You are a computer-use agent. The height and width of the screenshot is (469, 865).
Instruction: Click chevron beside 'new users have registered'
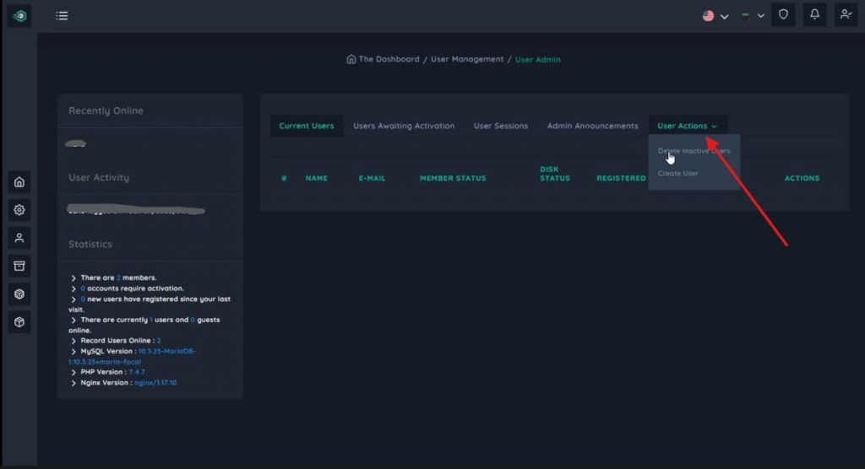pyautogui.click(x=73, y=299)
